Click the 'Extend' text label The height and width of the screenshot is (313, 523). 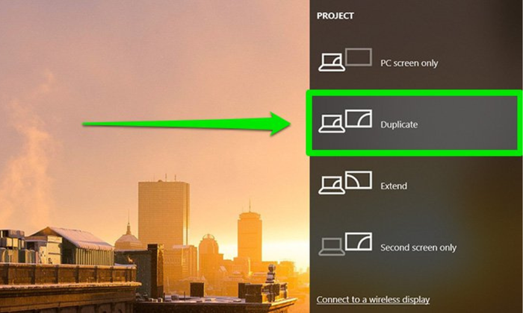pyautogui.click(x=394, y=186)
